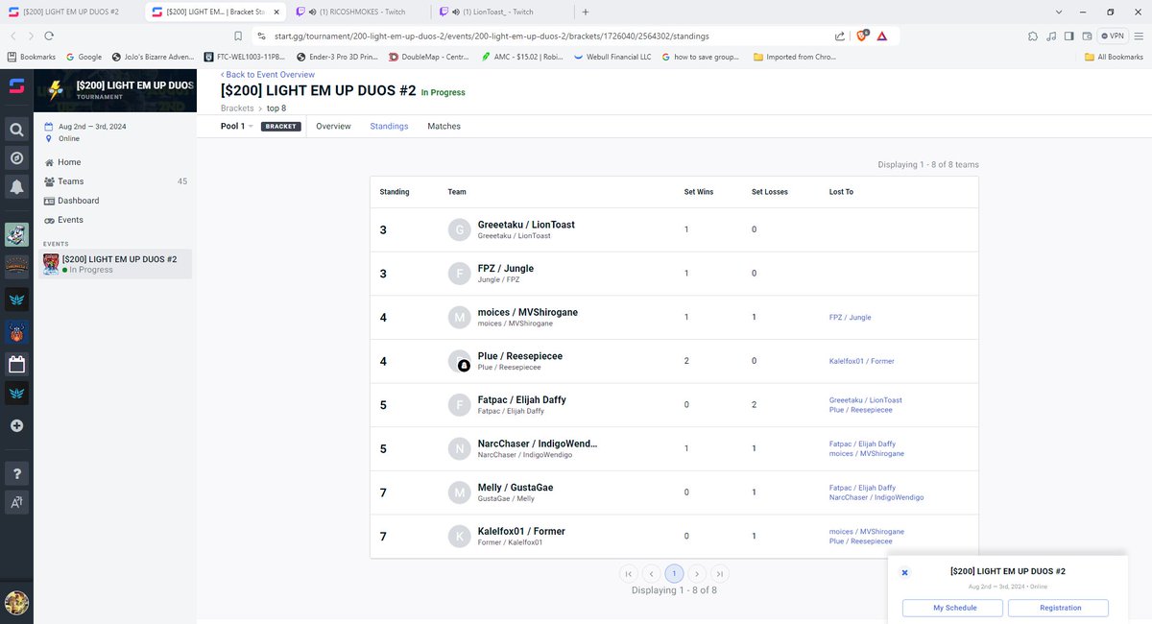Switch to the Matches tab
The image size is (1152, 624).
444,127
